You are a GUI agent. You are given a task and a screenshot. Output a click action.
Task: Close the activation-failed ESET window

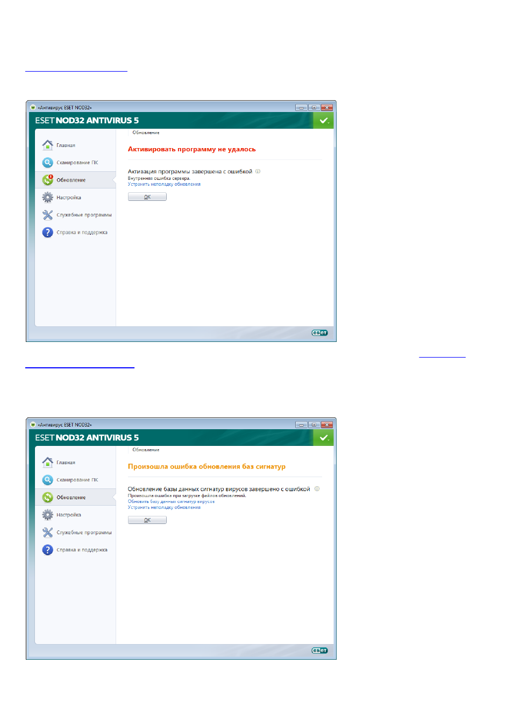pyautogui.click(x=327, y=107)
